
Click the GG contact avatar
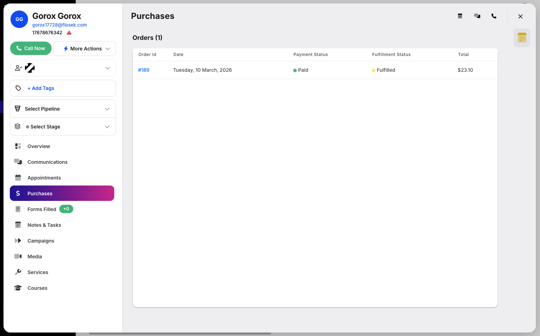[x=19, y=19]
